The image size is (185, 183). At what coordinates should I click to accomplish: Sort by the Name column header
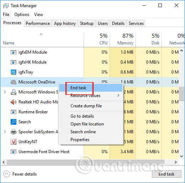tap(42, 40)
